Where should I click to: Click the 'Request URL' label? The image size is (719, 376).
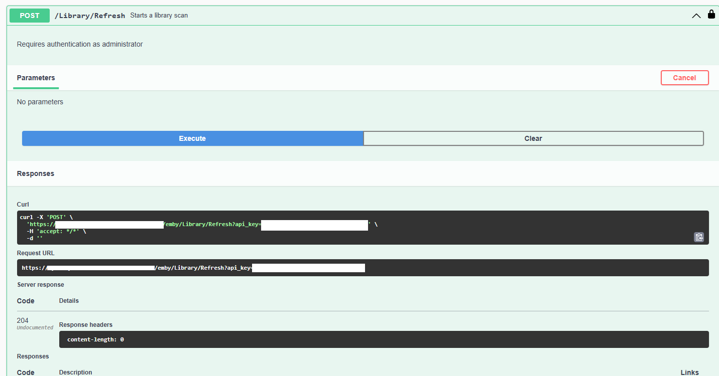[36, 253]
